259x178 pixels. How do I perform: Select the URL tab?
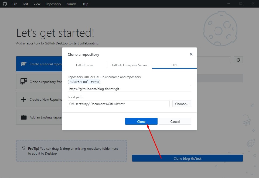point(174,65)
